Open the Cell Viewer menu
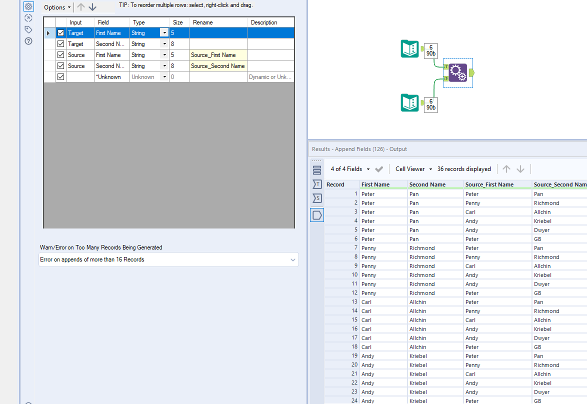This screenshot has width=587, height=404. point(413,169)
